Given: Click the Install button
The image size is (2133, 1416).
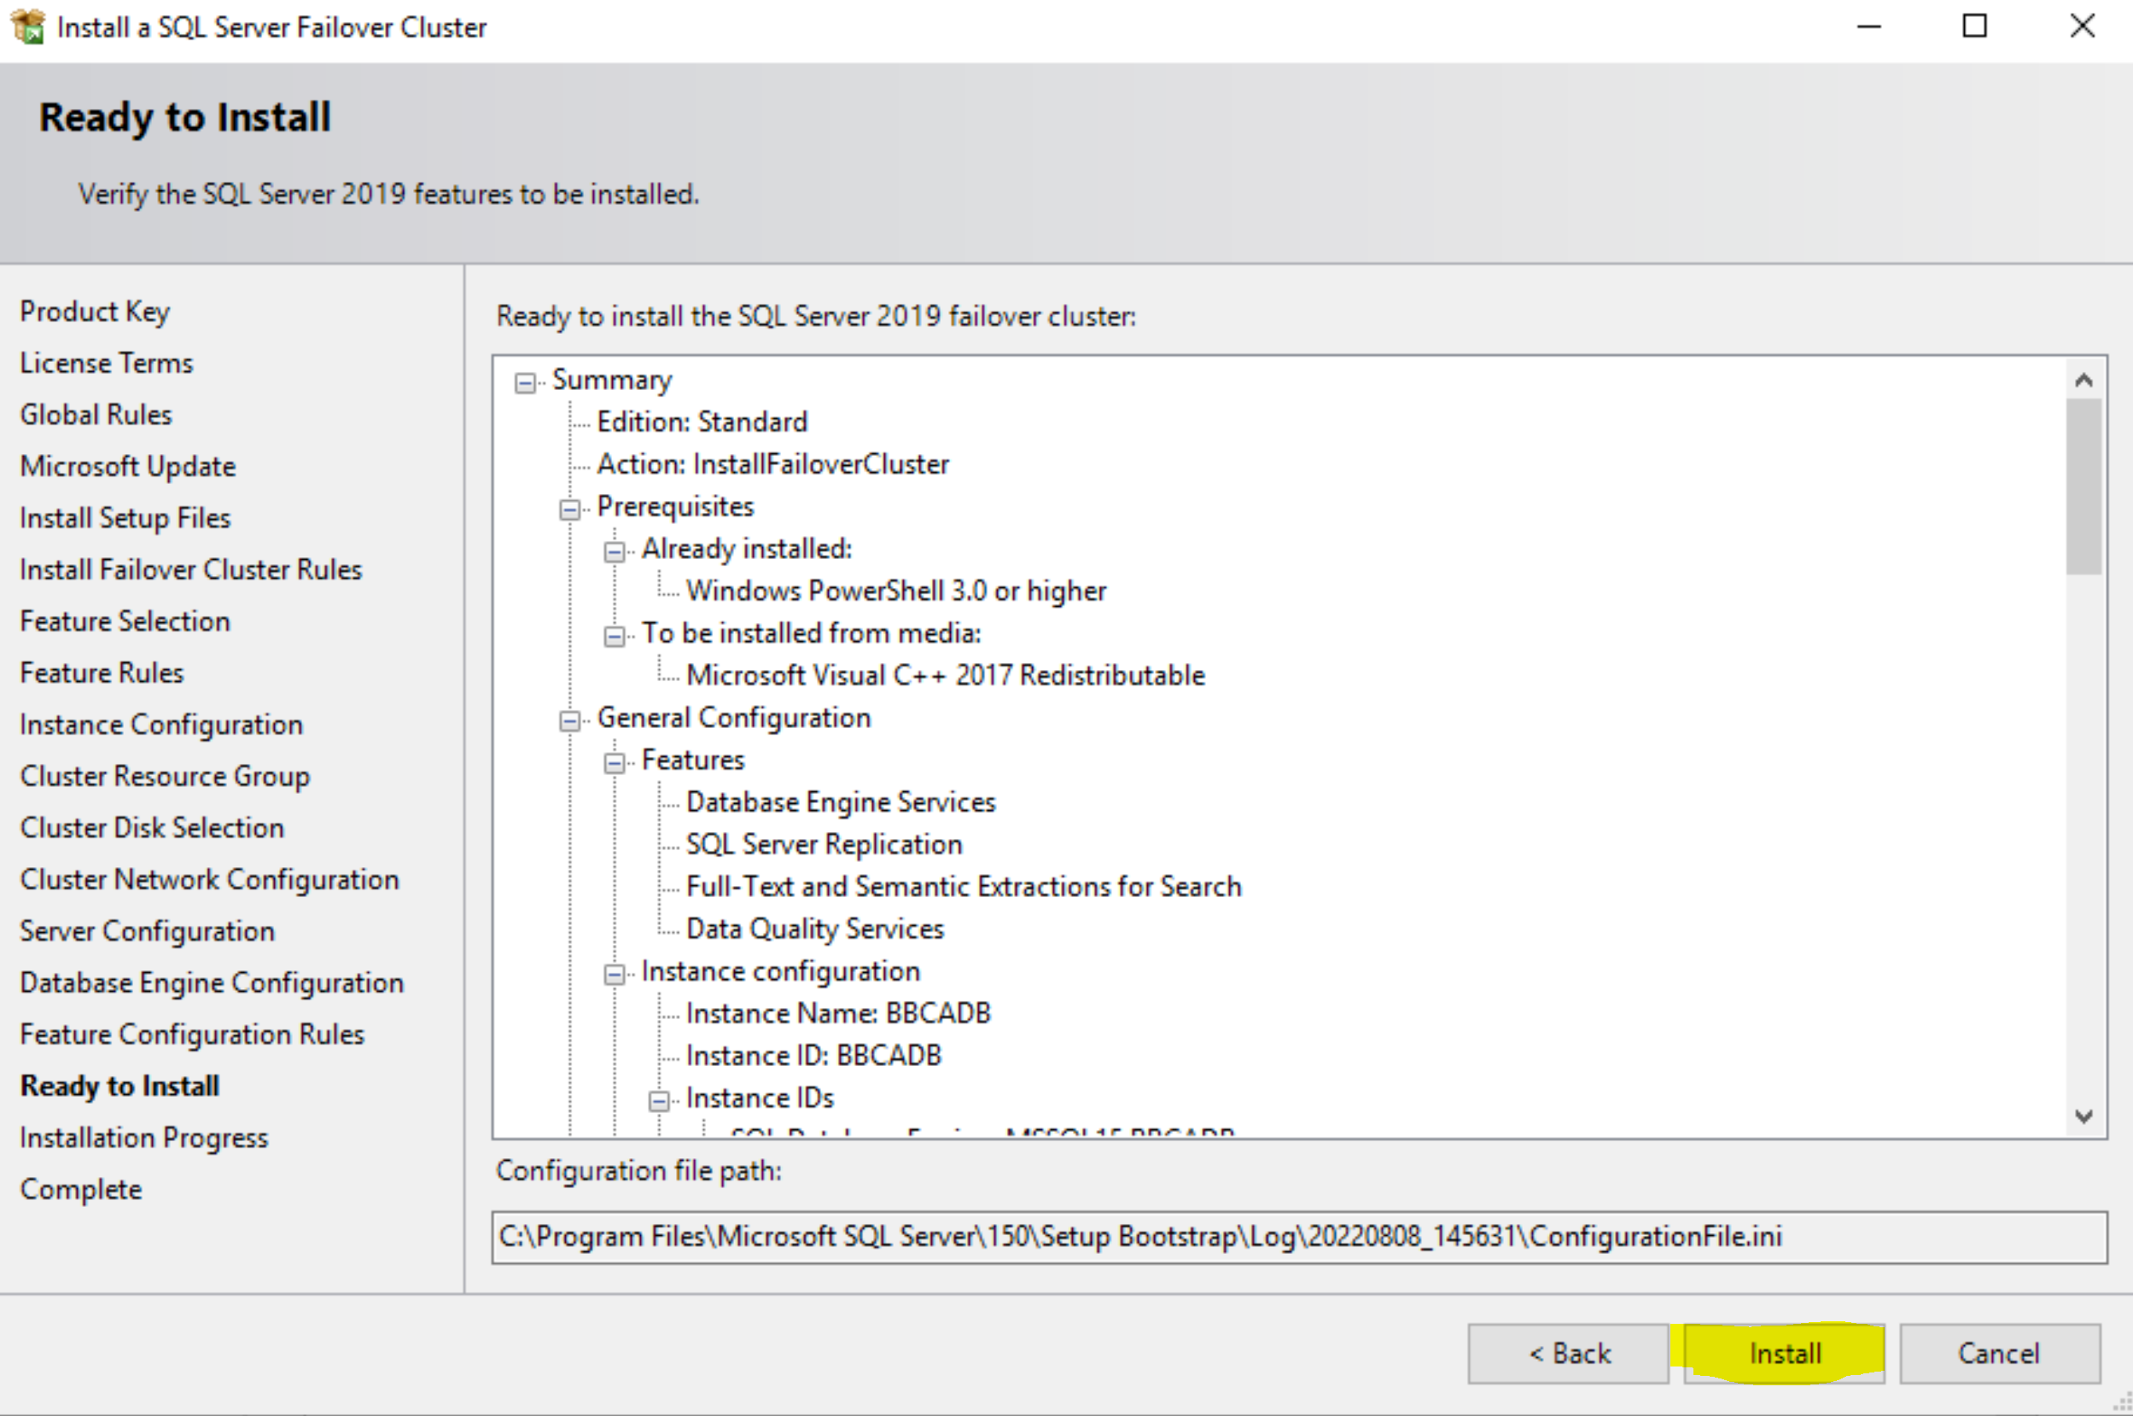Looking at the screenshot, I should [1785, 1353].
